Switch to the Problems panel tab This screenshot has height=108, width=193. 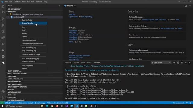[68, 63]
